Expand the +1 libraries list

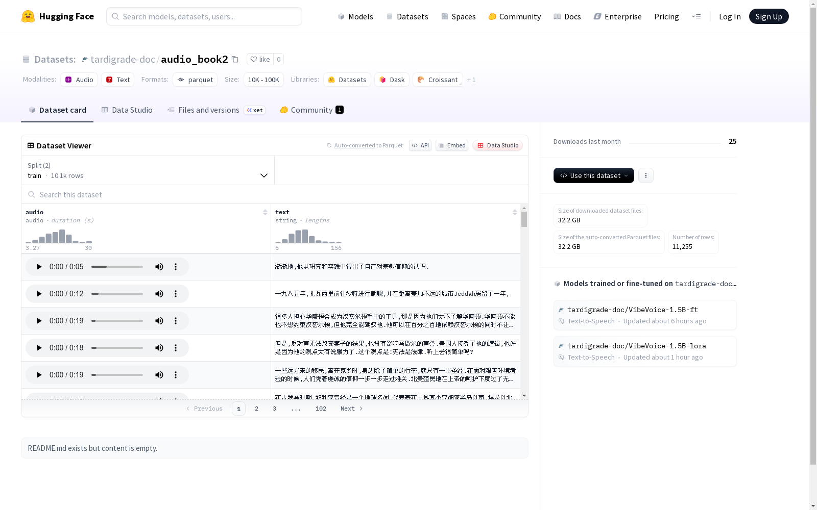point(471,80)
